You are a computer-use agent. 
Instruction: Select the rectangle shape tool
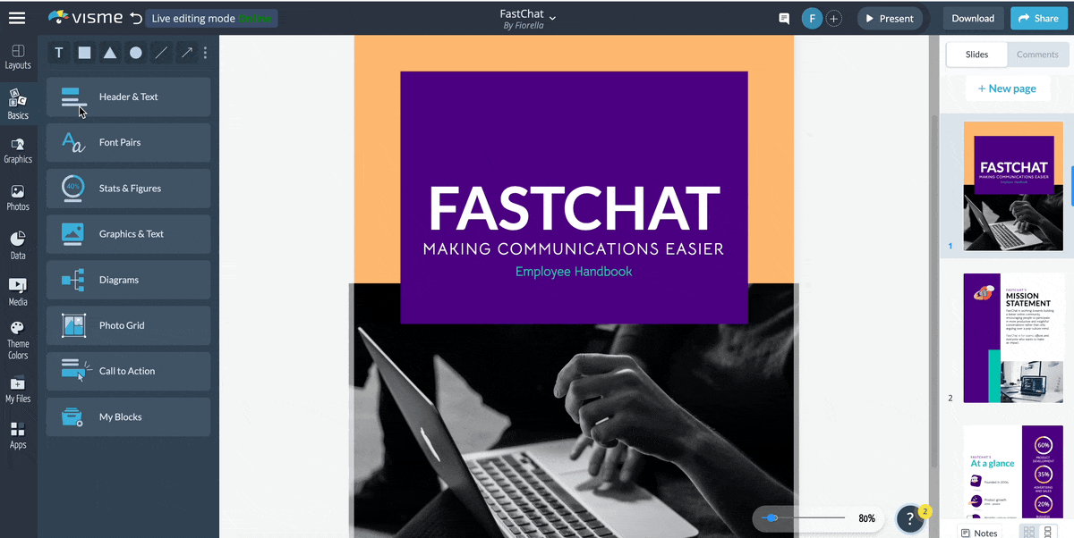pos(83,53)
